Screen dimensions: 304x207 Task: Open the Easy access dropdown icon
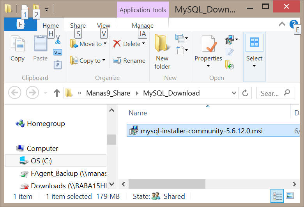182,50
